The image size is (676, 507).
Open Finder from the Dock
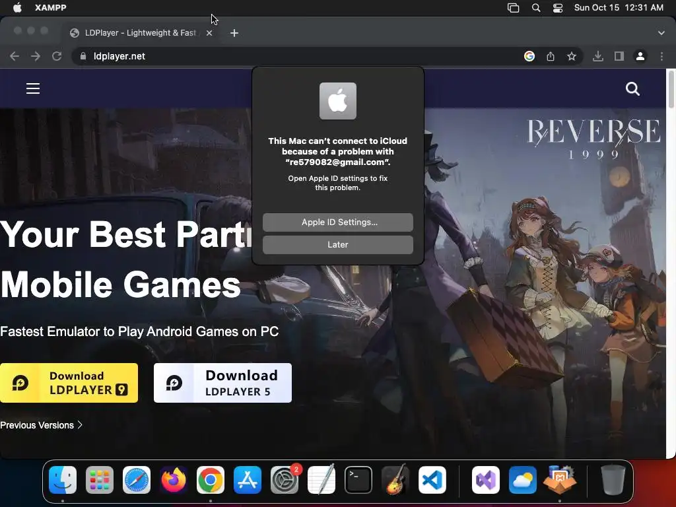click(63, 480)
